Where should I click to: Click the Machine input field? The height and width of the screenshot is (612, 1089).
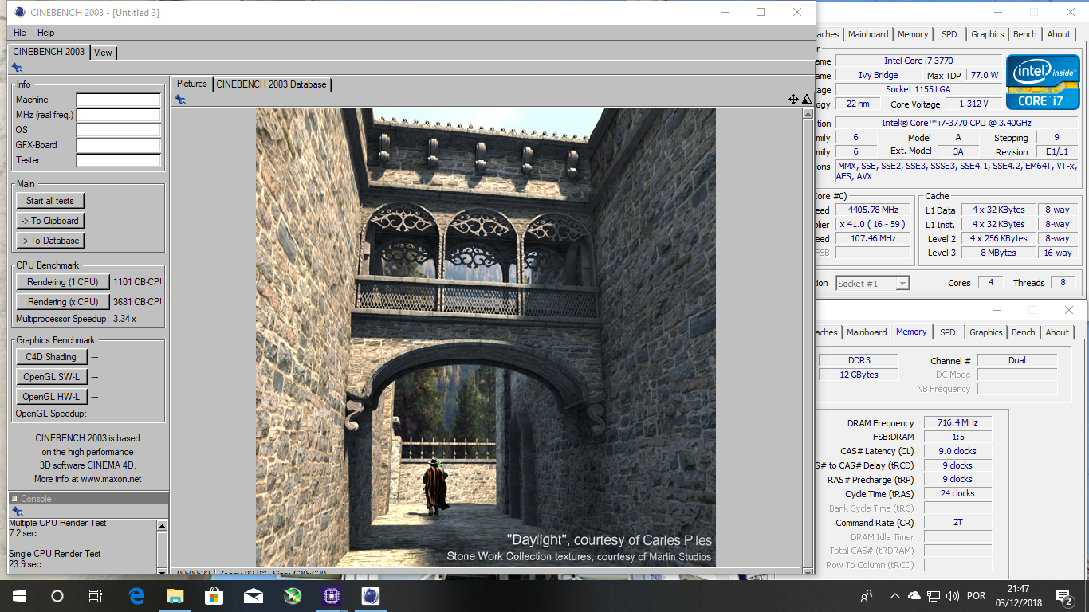coord(119,100)
